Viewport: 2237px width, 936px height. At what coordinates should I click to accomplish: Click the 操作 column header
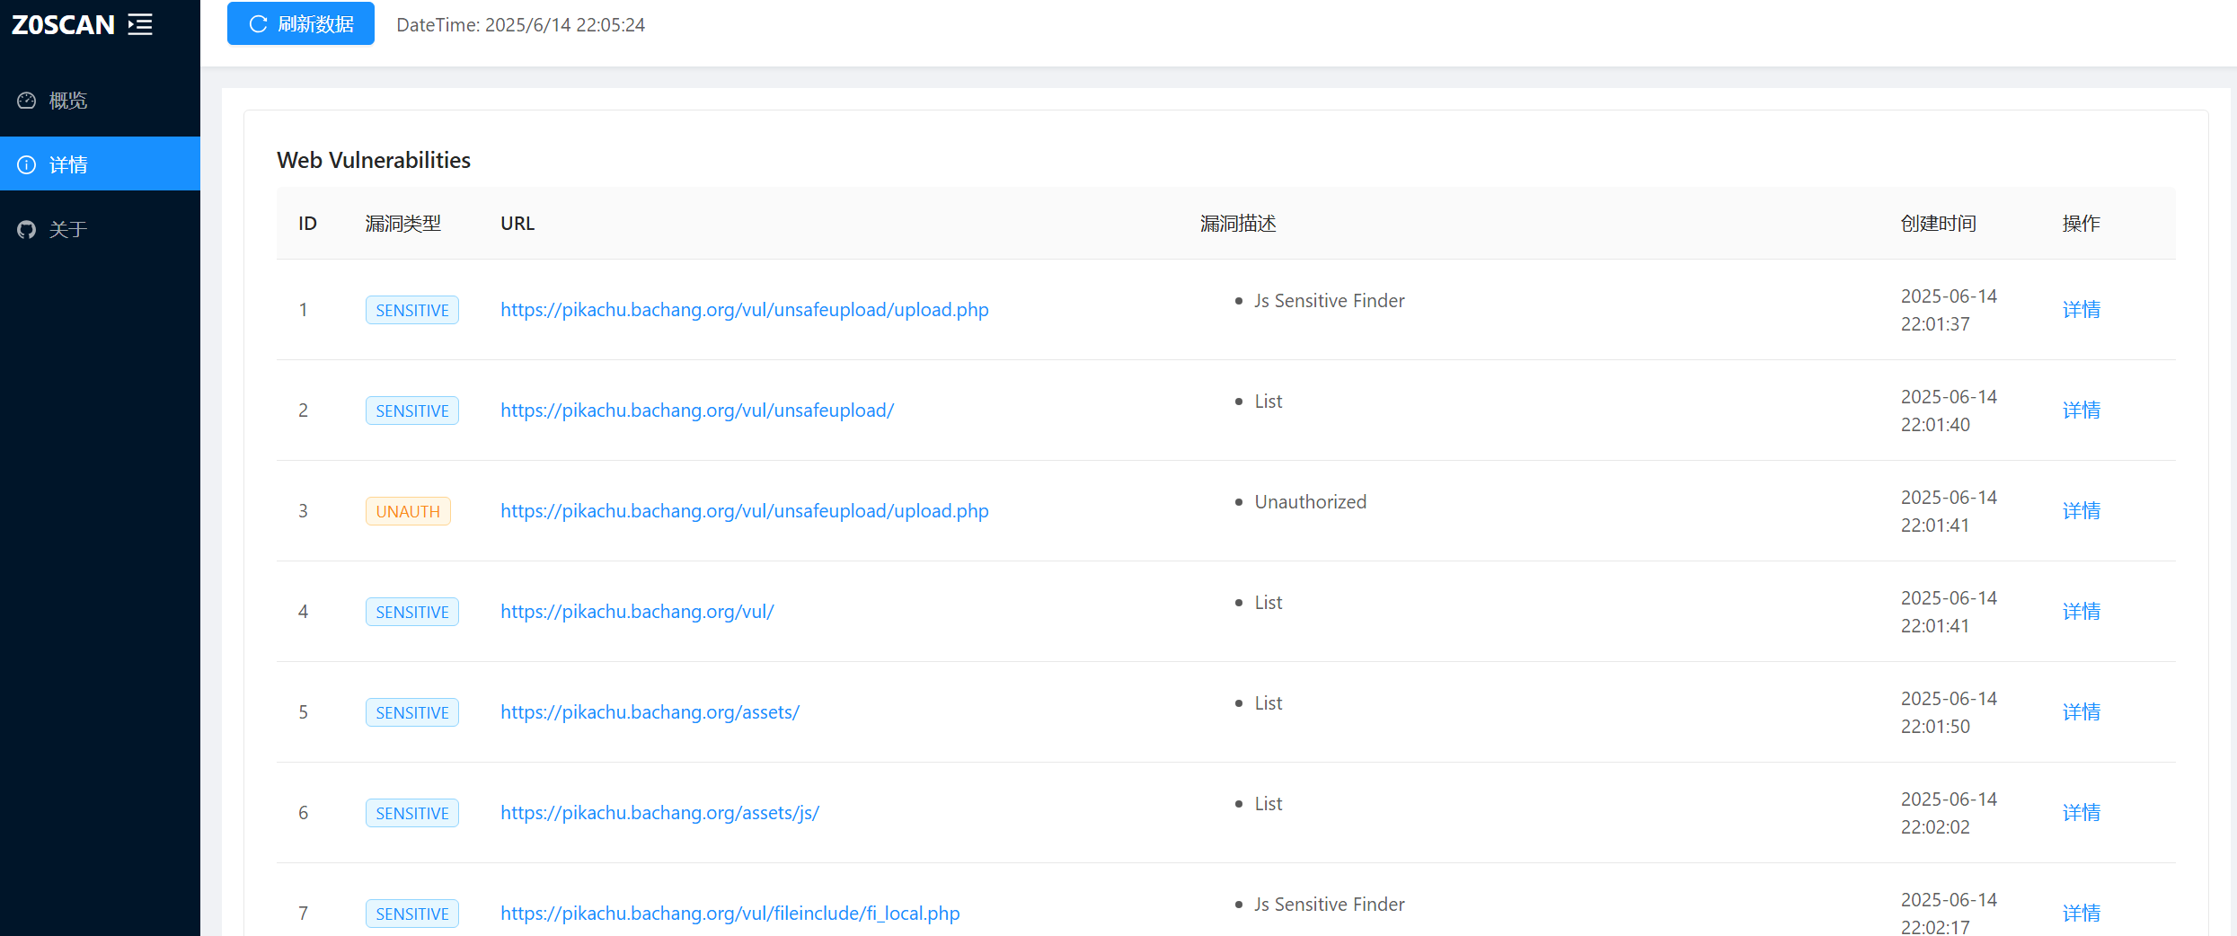[2082, 224]
